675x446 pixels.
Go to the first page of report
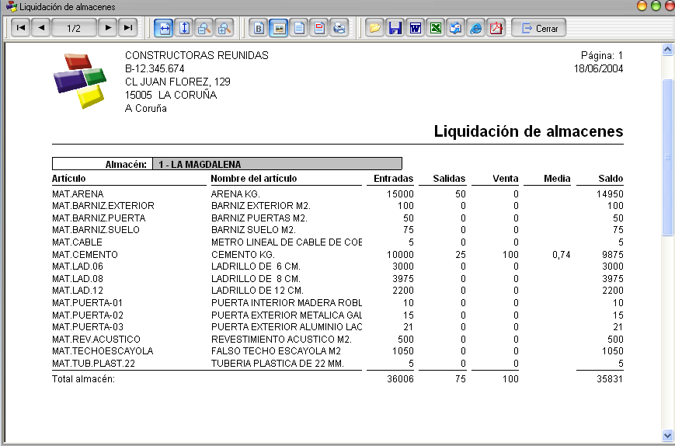click(x=20, y=28)
